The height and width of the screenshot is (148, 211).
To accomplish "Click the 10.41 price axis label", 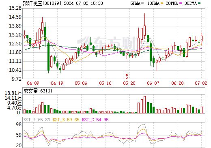I will click(15, 70).
